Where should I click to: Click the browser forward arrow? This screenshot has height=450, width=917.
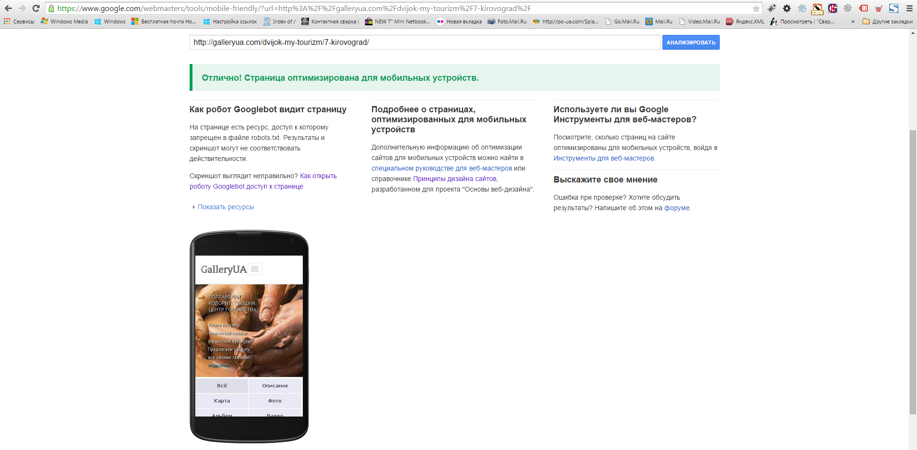22,8
